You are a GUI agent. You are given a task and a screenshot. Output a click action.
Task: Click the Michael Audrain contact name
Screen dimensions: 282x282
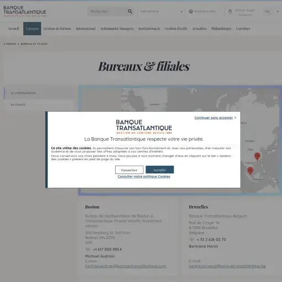[x=100, y=256]
